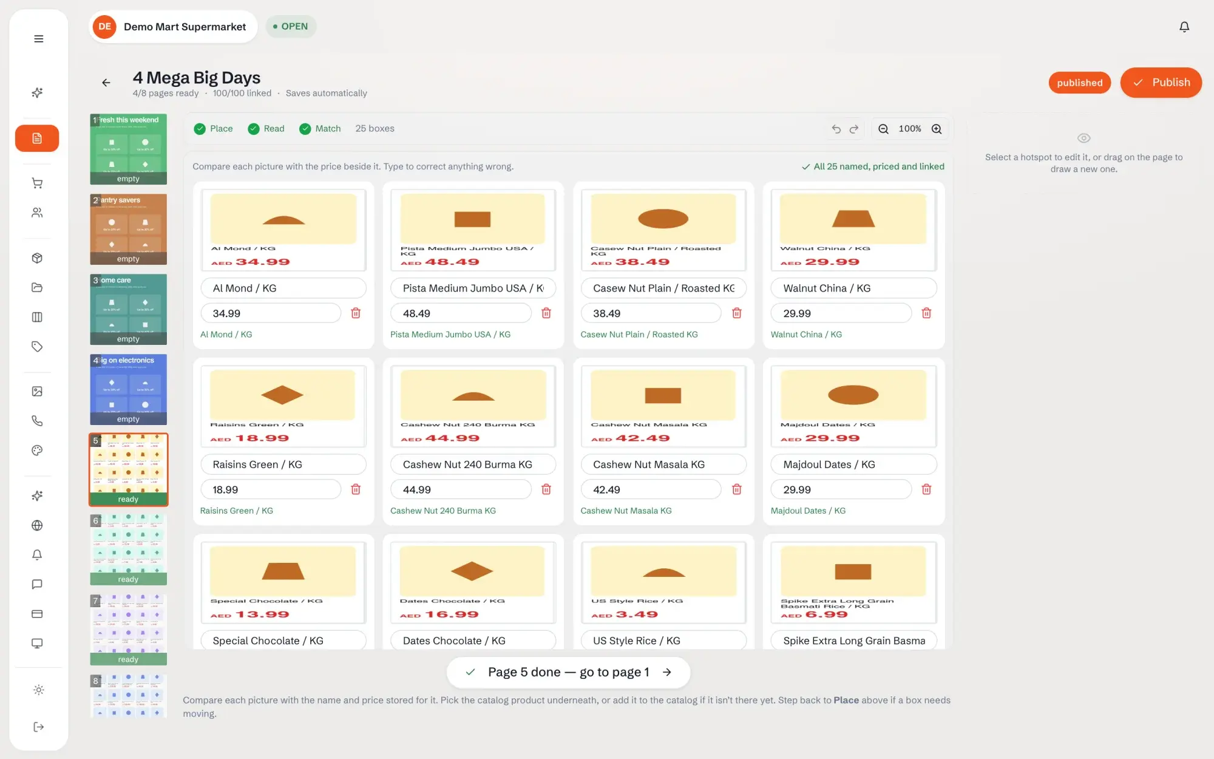The height and width of the screenshot is (759, 1214).
Task: Open the image gallery icon in sidebar
Action: (x=37, y=392)
